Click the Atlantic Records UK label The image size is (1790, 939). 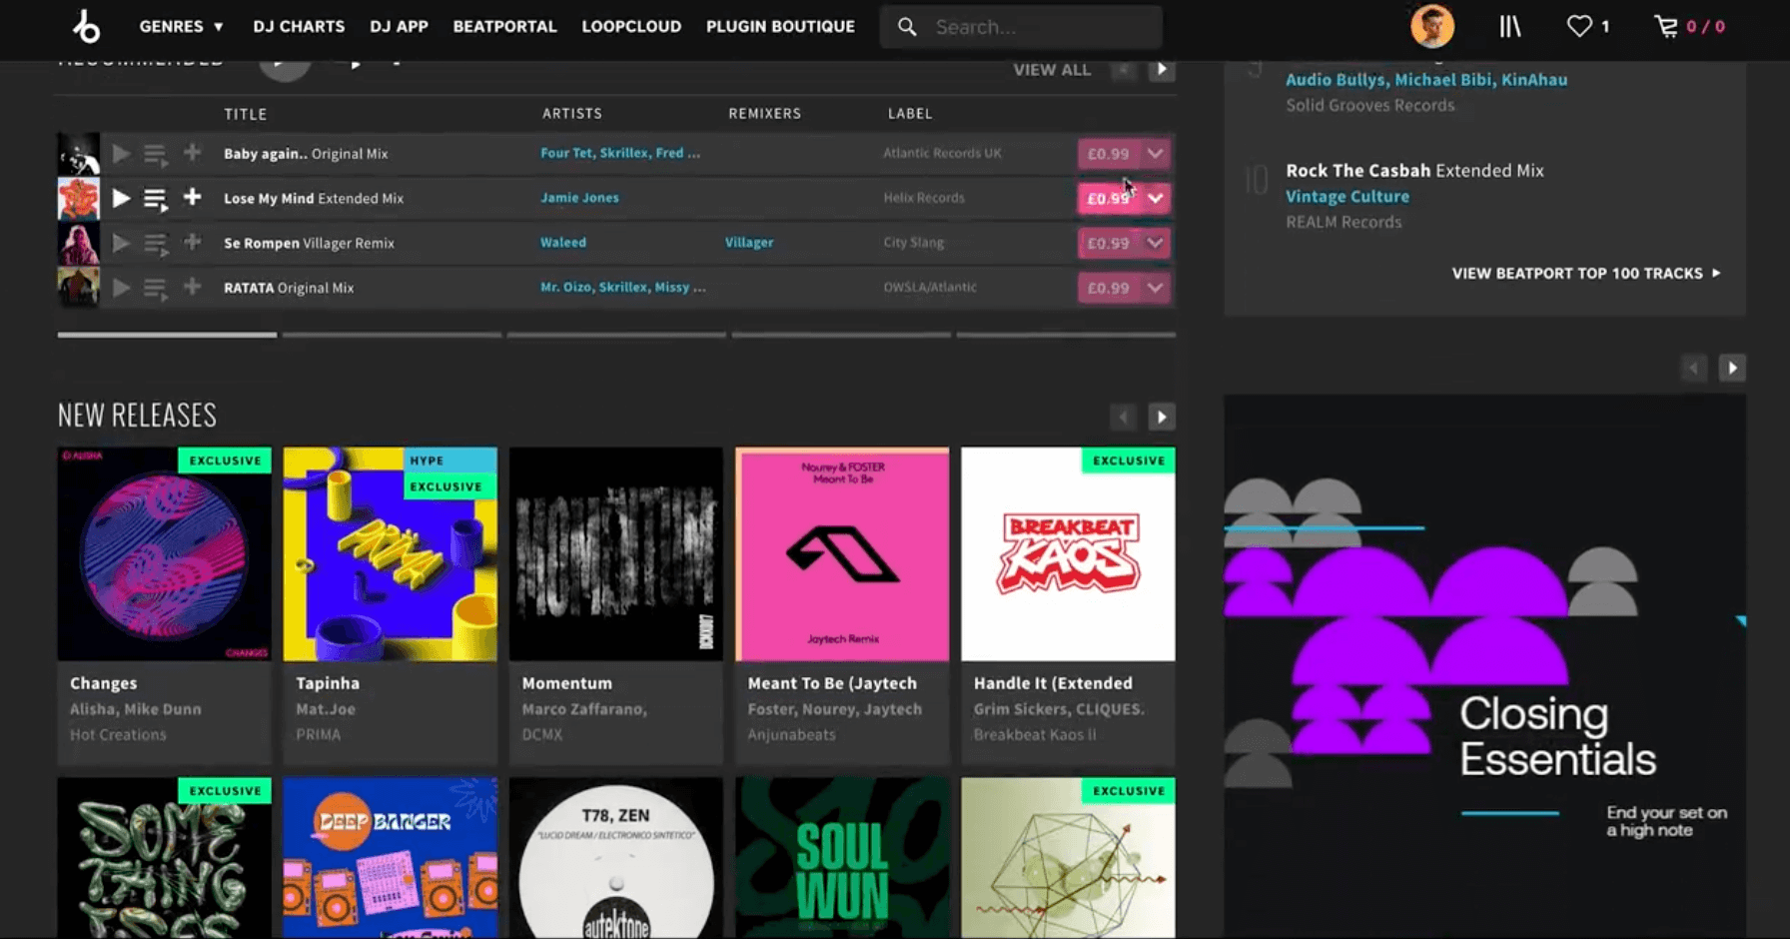pos(942,153)
